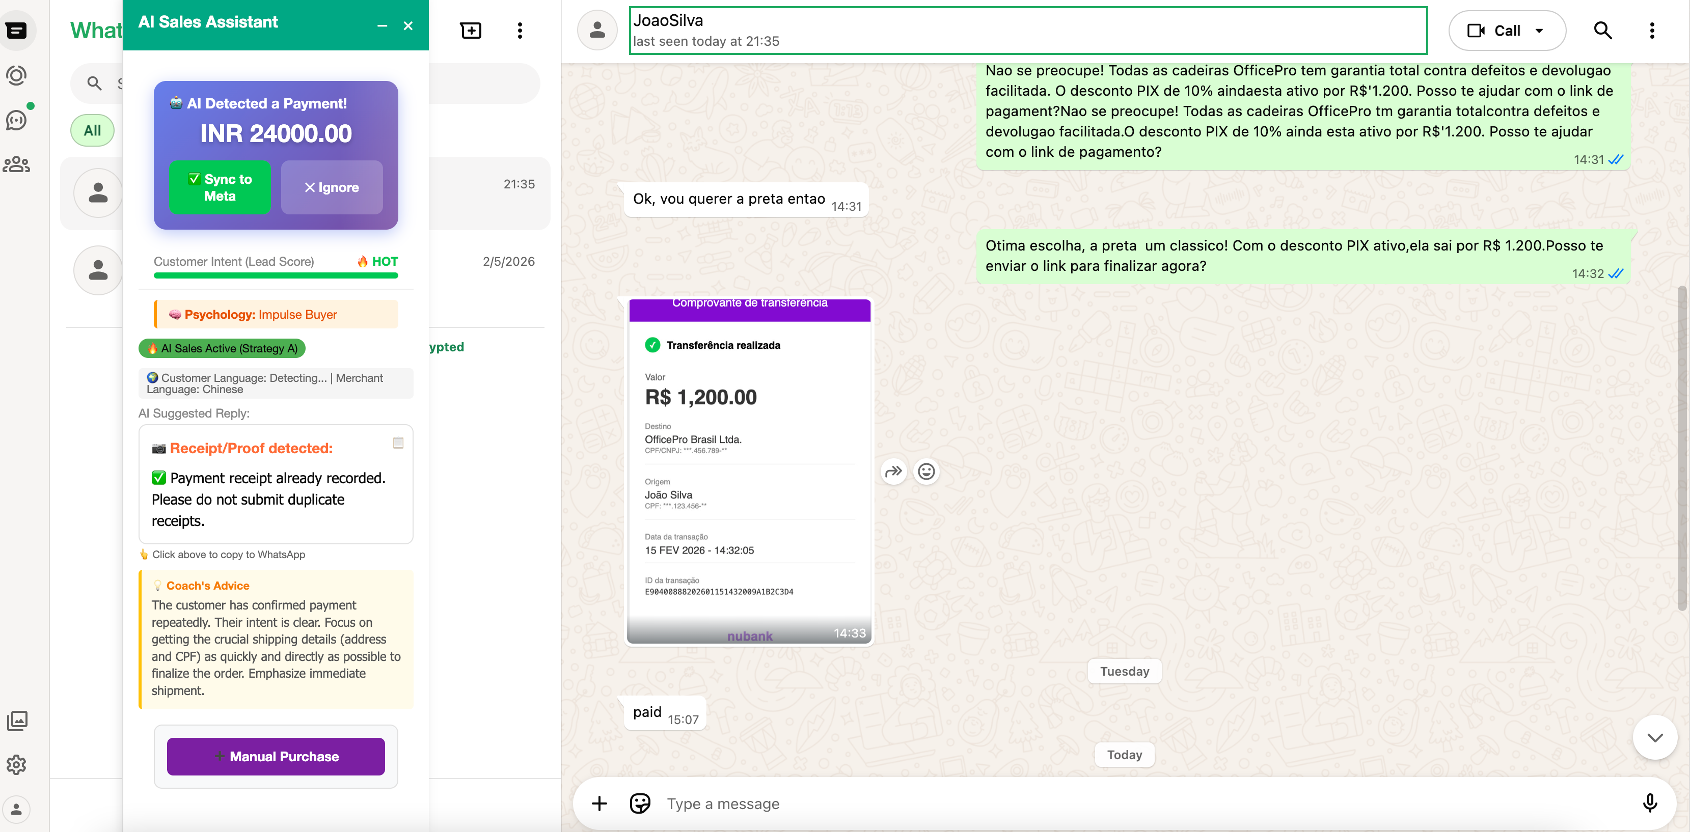Start a new chat
This screenshot has width=1690, height=832.
(471, 30)
